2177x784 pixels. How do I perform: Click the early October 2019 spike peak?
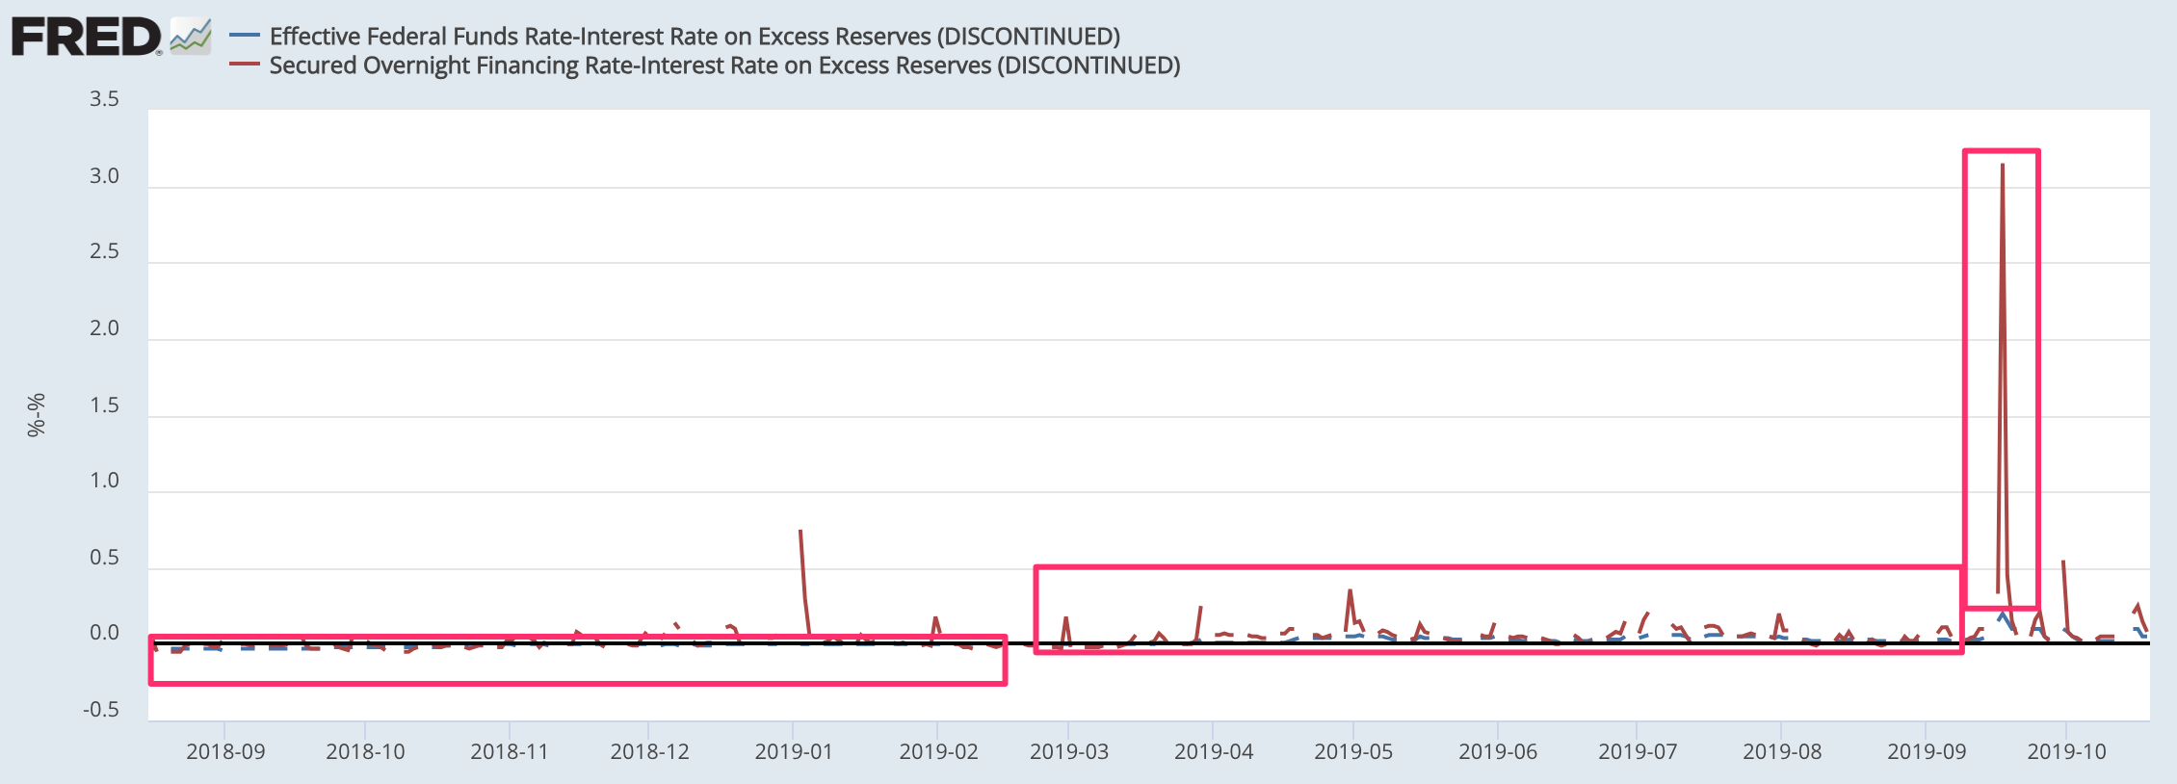pyautogui.click(x=2062, y=562)
